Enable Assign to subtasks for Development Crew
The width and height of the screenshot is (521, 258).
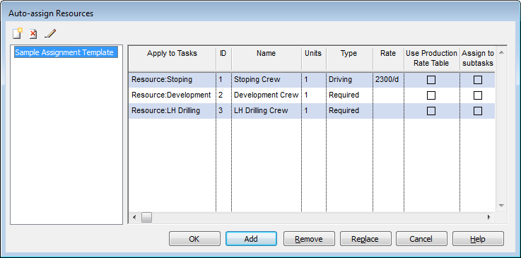click(x=478, y=95)
